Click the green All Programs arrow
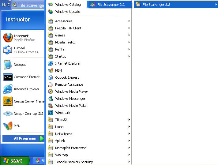218x165 pixels. tap(42, 138)
